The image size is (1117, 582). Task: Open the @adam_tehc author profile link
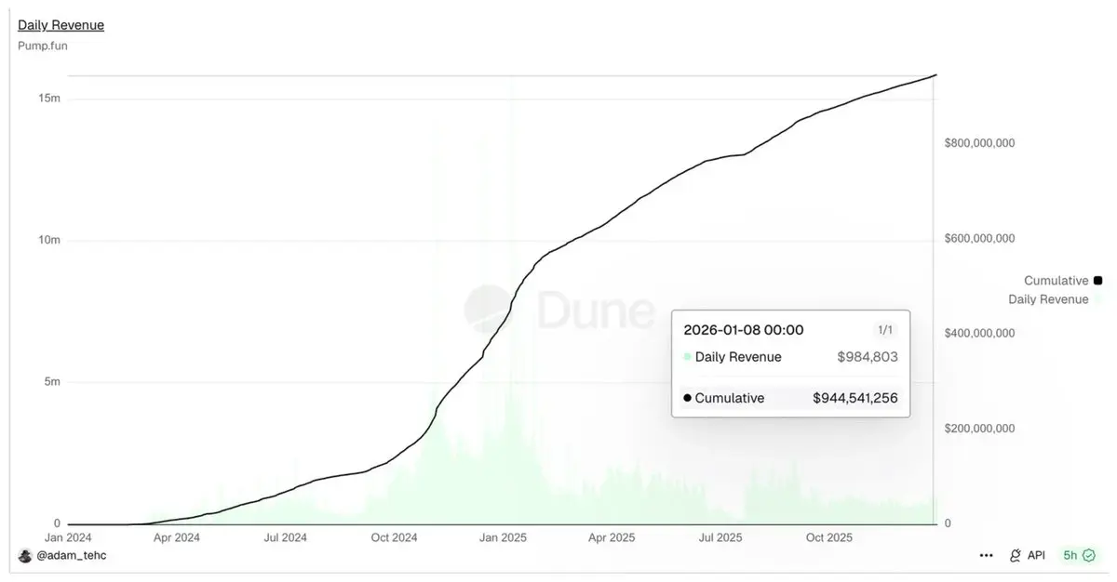click(73, 555)
